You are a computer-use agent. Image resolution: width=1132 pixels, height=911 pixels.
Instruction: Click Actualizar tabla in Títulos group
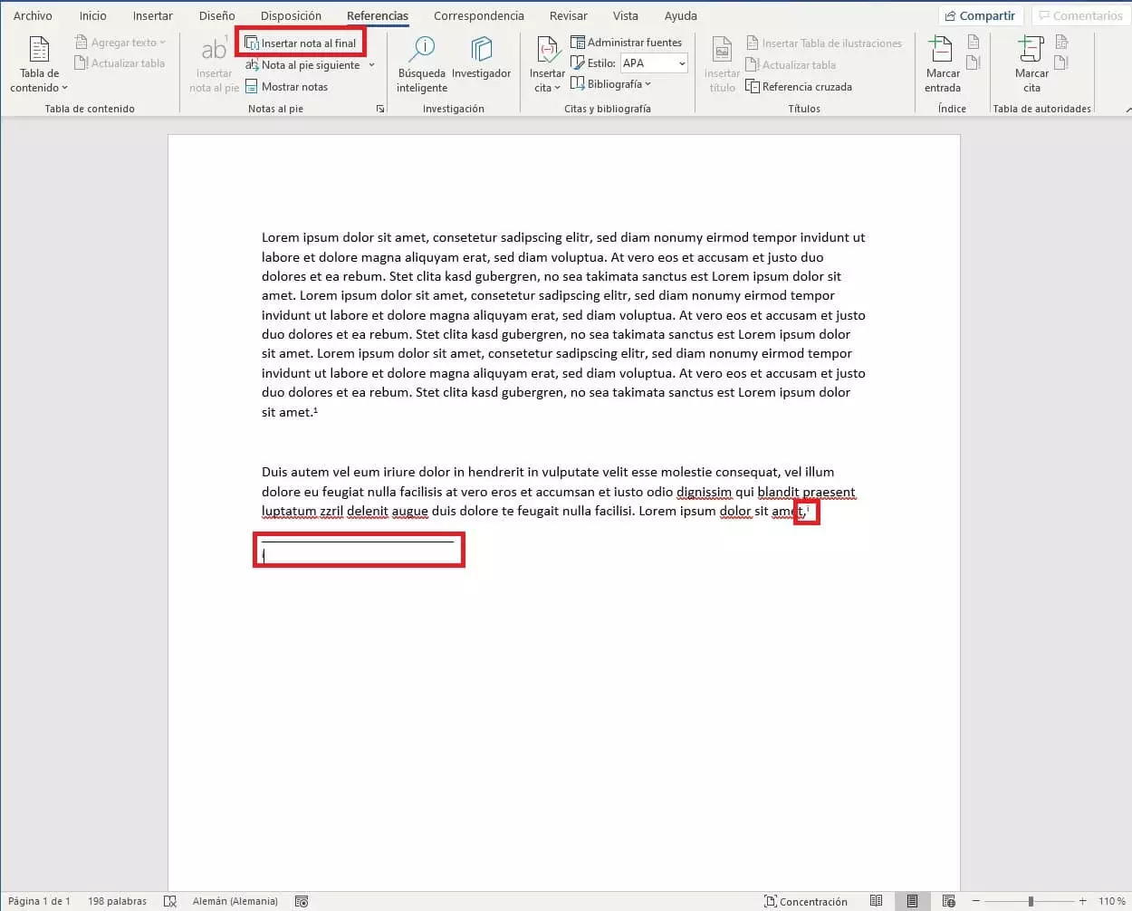pyautogui.click(x=791, y=65)
